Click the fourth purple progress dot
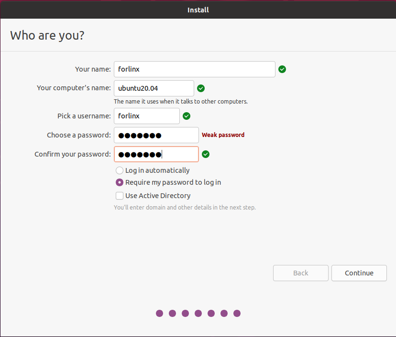 tap(198, 314)
